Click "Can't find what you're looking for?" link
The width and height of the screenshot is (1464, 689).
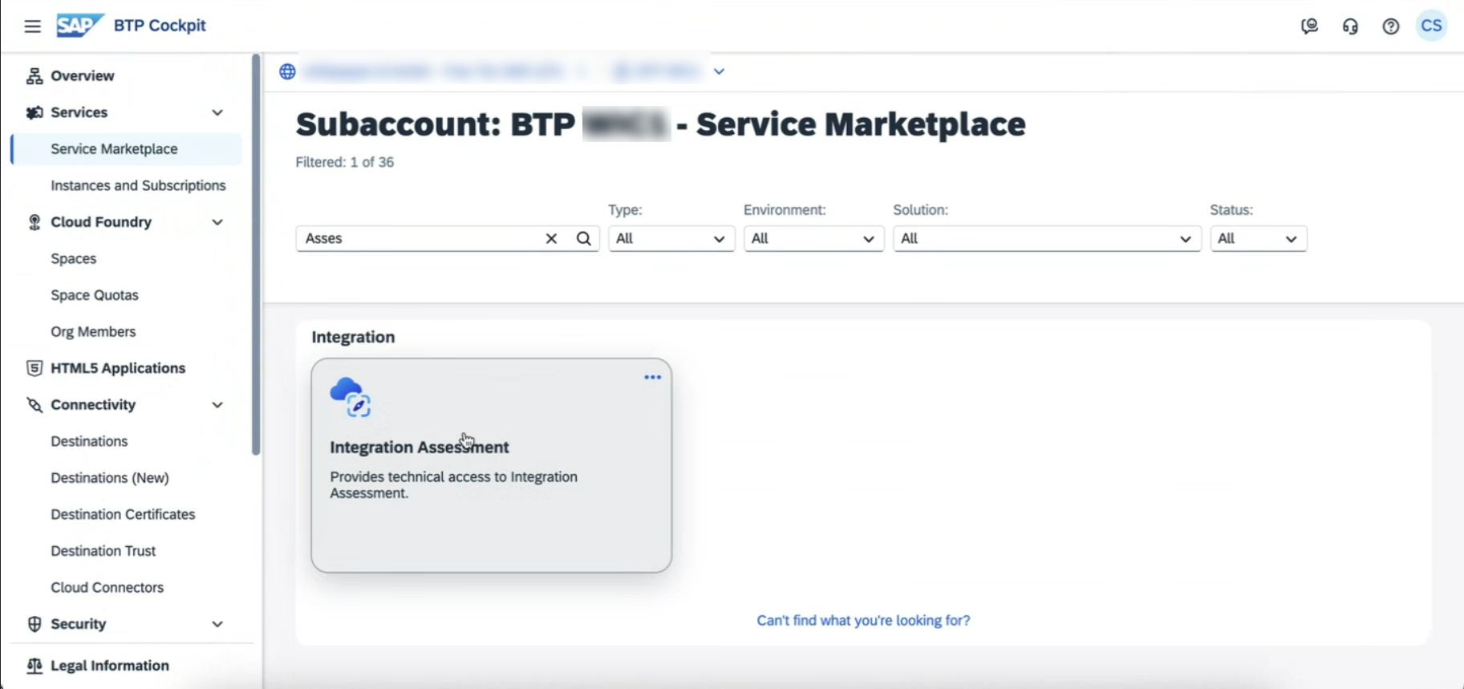(x=863, y=620)
